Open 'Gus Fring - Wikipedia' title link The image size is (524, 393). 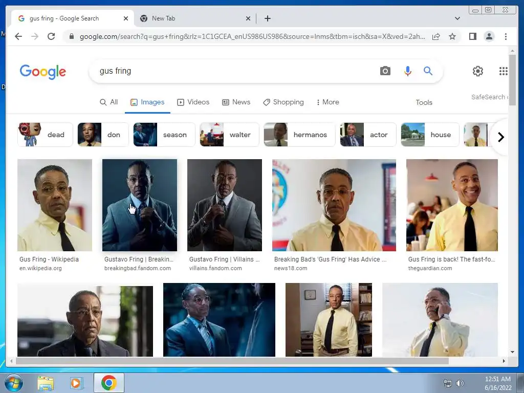pos(49,259)
